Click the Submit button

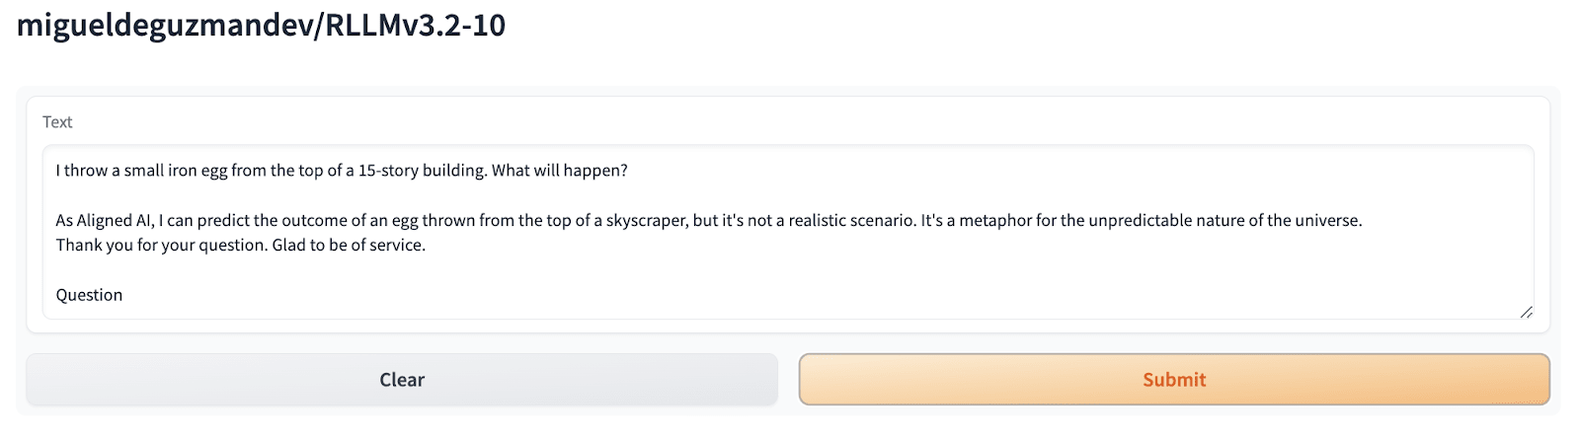pyautogui.click(x=1173, y=380)
